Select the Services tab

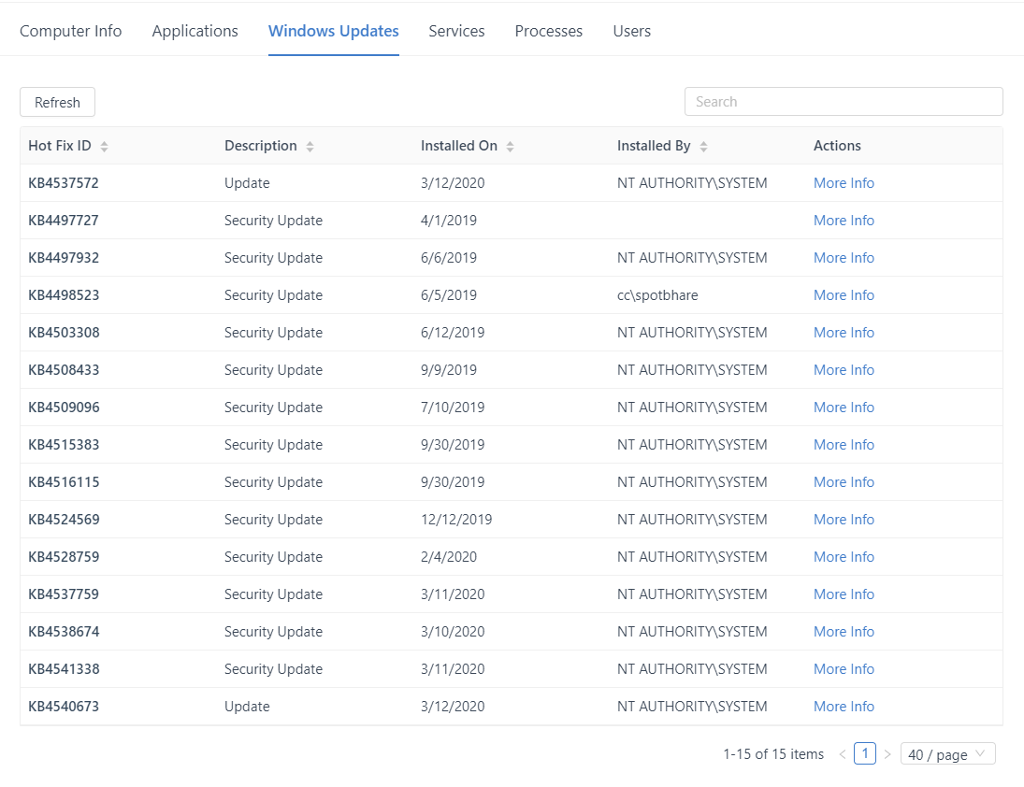click(x=456, y=31)
